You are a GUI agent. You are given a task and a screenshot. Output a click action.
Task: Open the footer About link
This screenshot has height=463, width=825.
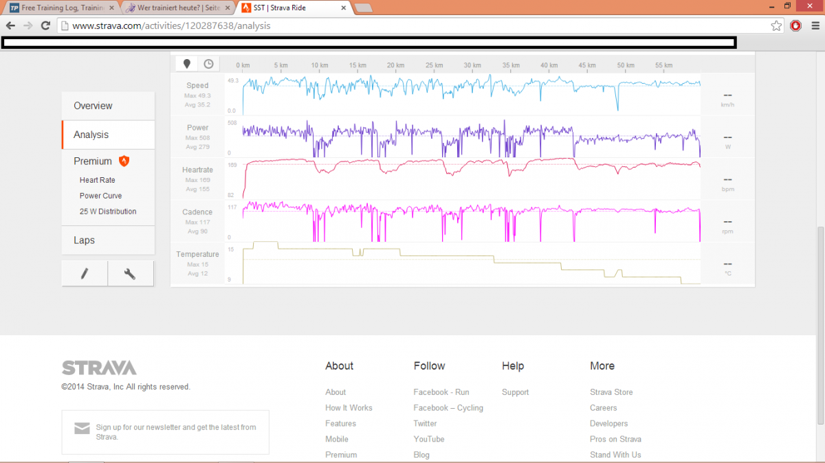click(335, 392)
